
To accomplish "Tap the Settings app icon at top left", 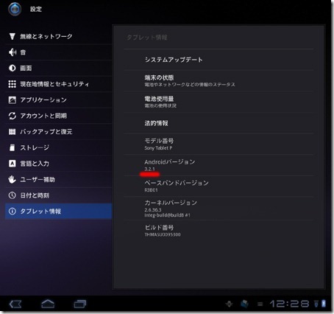I will [x=15, y=9].
